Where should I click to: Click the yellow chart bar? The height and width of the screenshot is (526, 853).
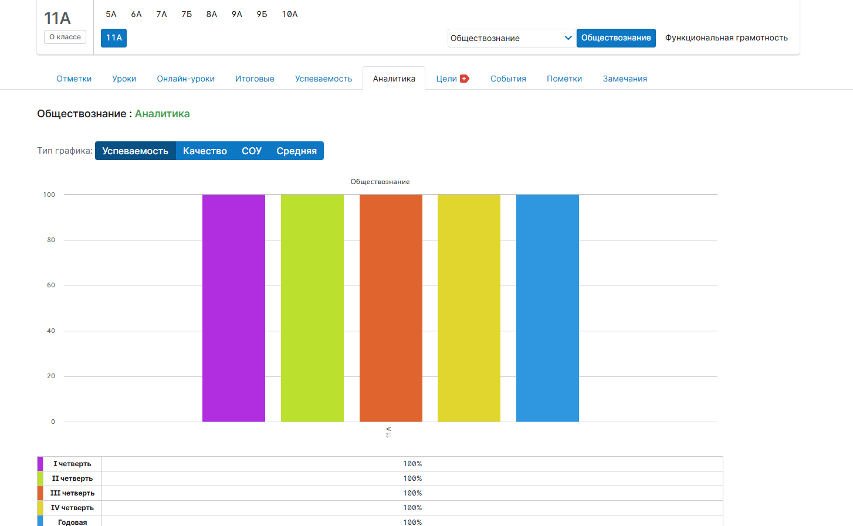[469, 308]
